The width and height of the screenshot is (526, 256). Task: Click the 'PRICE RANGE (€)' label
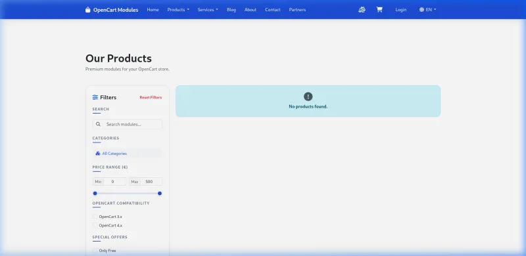click(110, 167)
